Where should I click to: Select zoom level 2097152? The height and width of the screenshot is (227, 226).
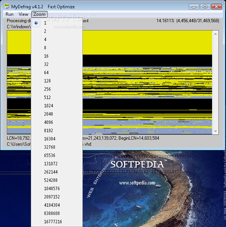tap(57, 197)
